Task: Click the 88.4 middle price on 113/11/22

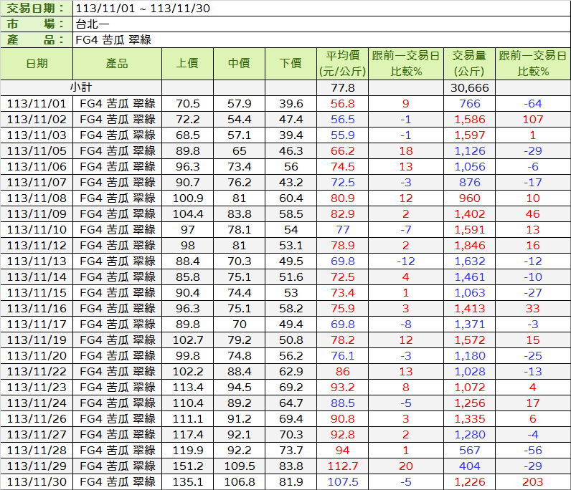Action: [239, 371]
